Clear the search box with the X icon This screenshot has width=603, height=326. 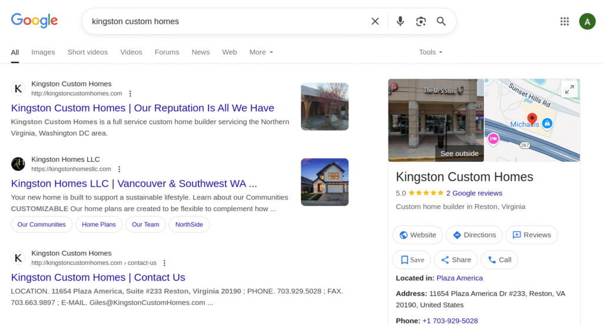click(x=375, y=21)
